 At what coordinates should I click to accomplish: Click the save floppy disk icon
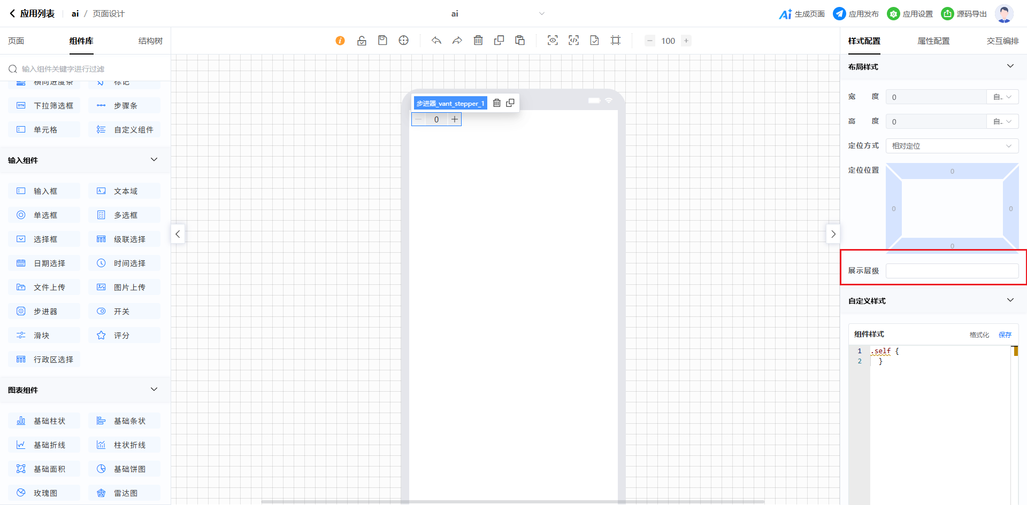click(382, 41)
